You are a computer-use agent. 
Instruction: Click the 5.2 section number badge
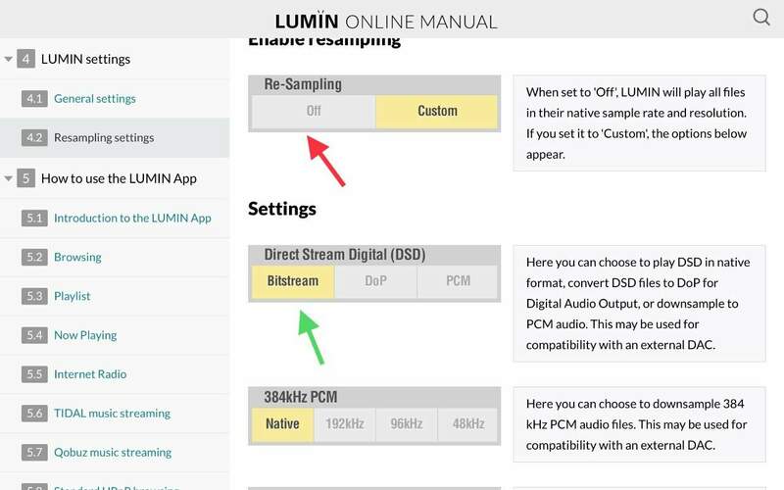point(34,257)
